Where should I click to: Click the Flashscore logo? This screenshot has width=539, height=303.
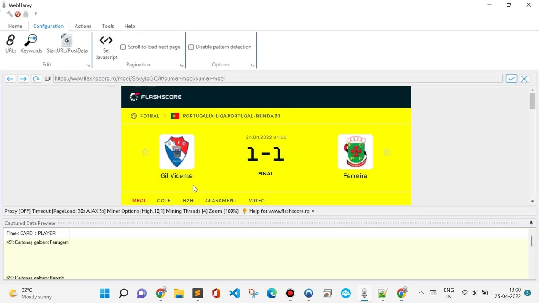[156, 97]
